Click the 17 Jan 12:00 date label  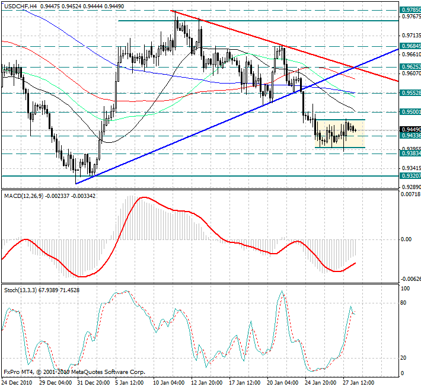coord(245,382)
